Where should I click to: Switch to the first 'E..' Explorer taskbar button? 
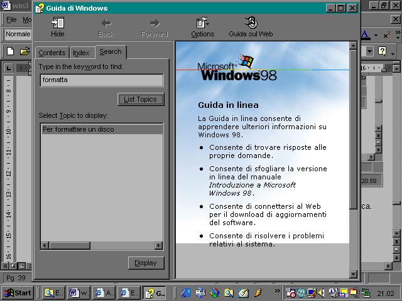click(53, 293)
